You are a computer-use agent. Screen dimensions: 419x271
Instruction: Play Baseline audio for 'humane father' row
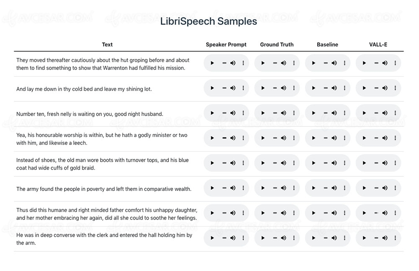coord(314,213)
